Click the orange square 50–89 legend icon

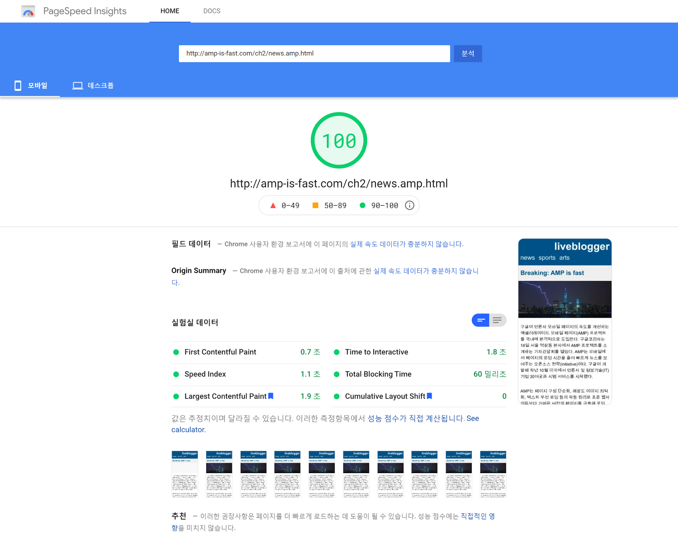(315, 206)
